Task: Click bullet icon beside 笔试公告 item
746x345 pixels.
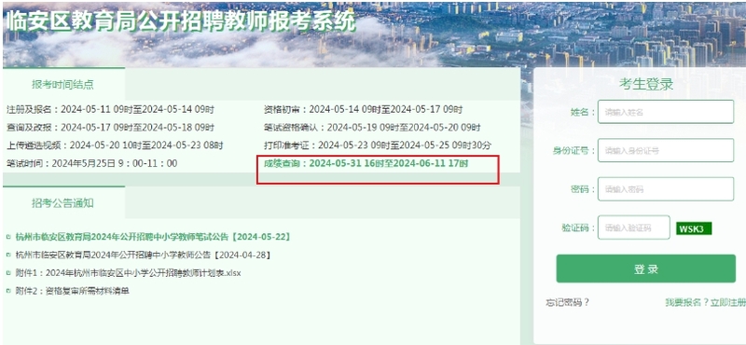Action: click(x=8, y=237)
